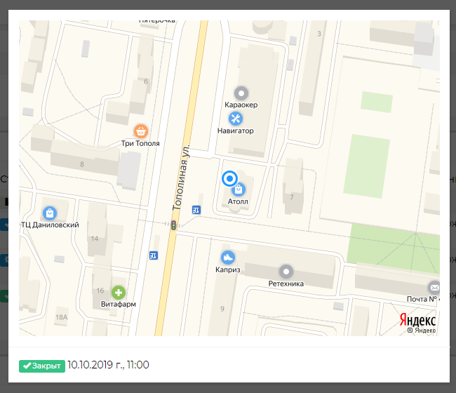The image size is (456, 393).
Task: Click the Яндекс logo link
Action: click(x=417, y=320)
